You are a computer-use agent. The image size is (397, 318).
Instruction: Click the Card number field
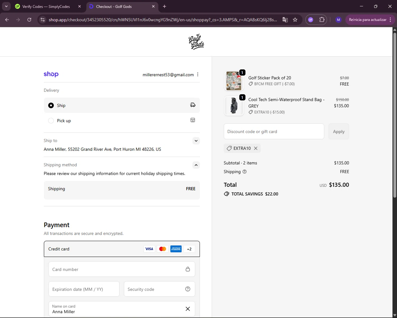(122, 269)
